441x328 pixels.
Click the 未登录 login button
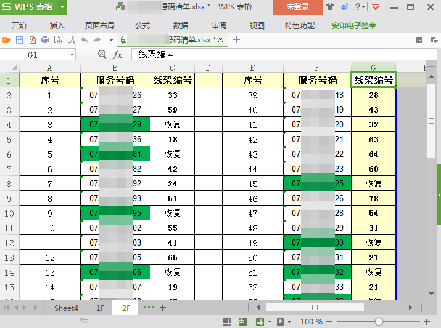[297, 7]
